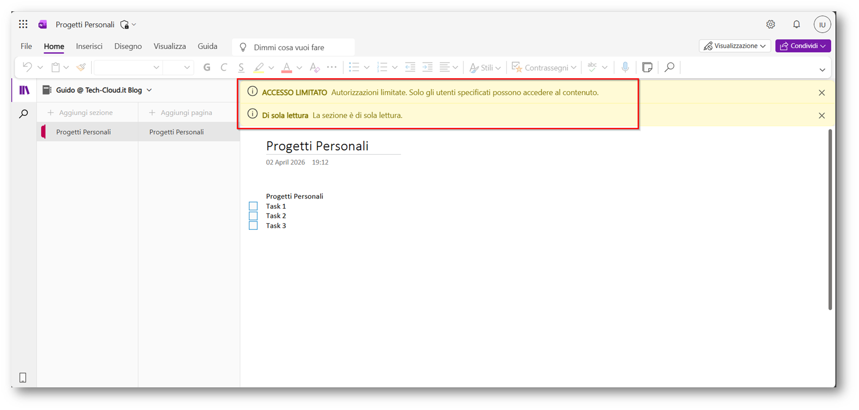Check the Task 2 checkbox

point(253,216)
